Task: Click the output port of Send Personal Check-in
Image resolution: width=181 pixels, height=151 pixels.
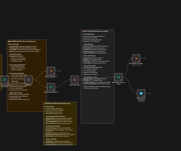Action: 55,87
